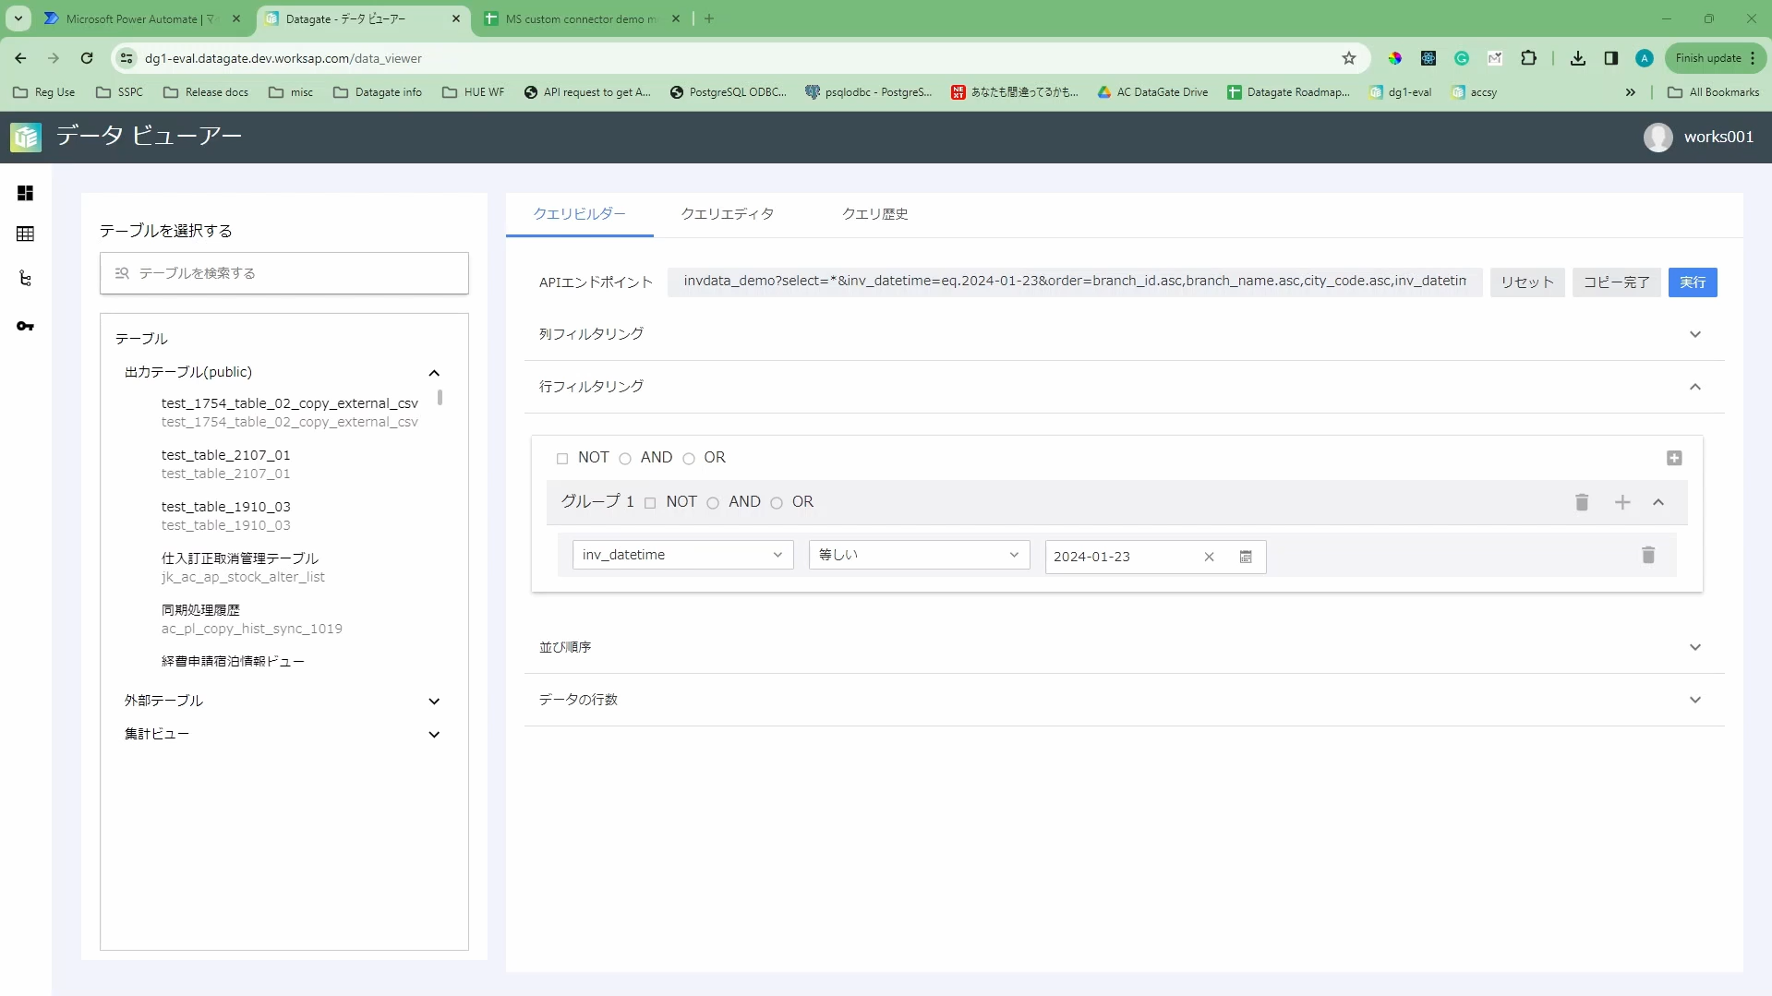This screenshot has width=1772, height=996.
Task: Select the top-level OR radio button
Action: 690,459
